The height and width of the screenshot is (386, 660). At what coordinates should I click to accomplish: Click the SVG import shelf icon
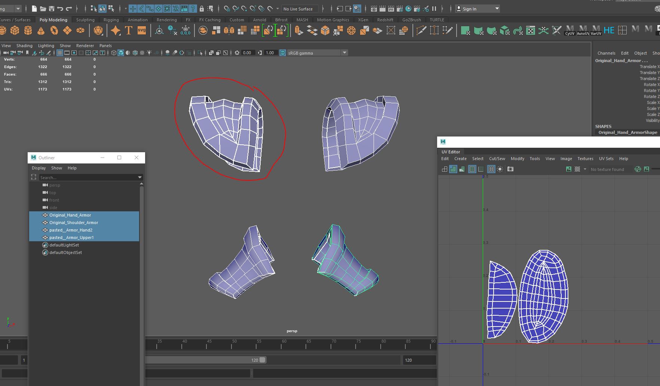(x=141, y=31)
